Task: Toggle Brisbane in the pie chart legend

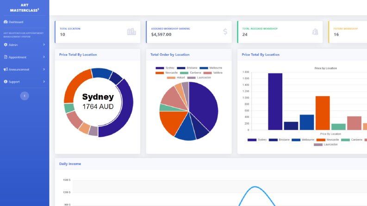Action: 187,68
